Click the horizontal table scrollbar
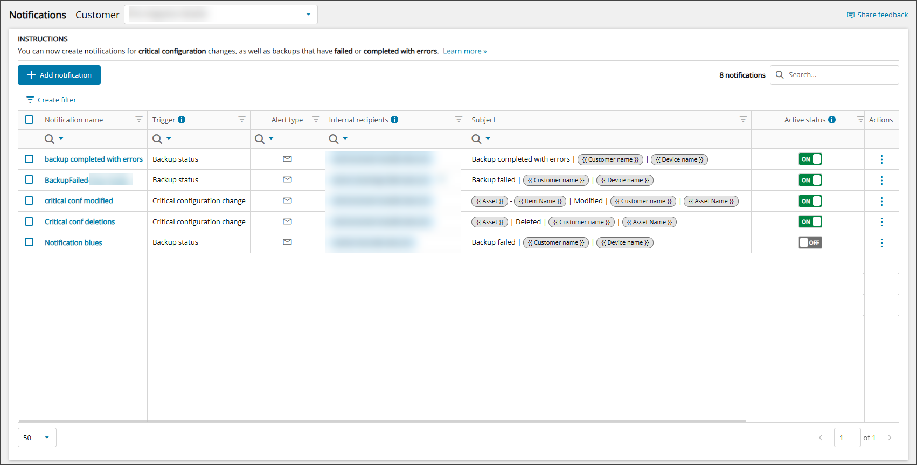This screenshot has width=917, height=465. point(383,421)
